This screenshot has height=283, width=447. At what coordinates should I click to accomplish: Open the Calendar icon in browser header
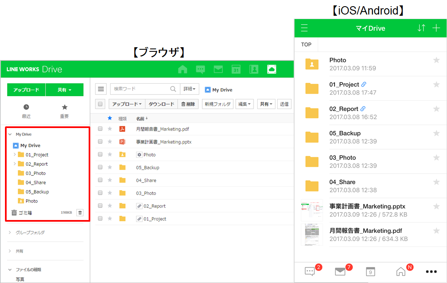pyautogui.click(x=236, y=69)
